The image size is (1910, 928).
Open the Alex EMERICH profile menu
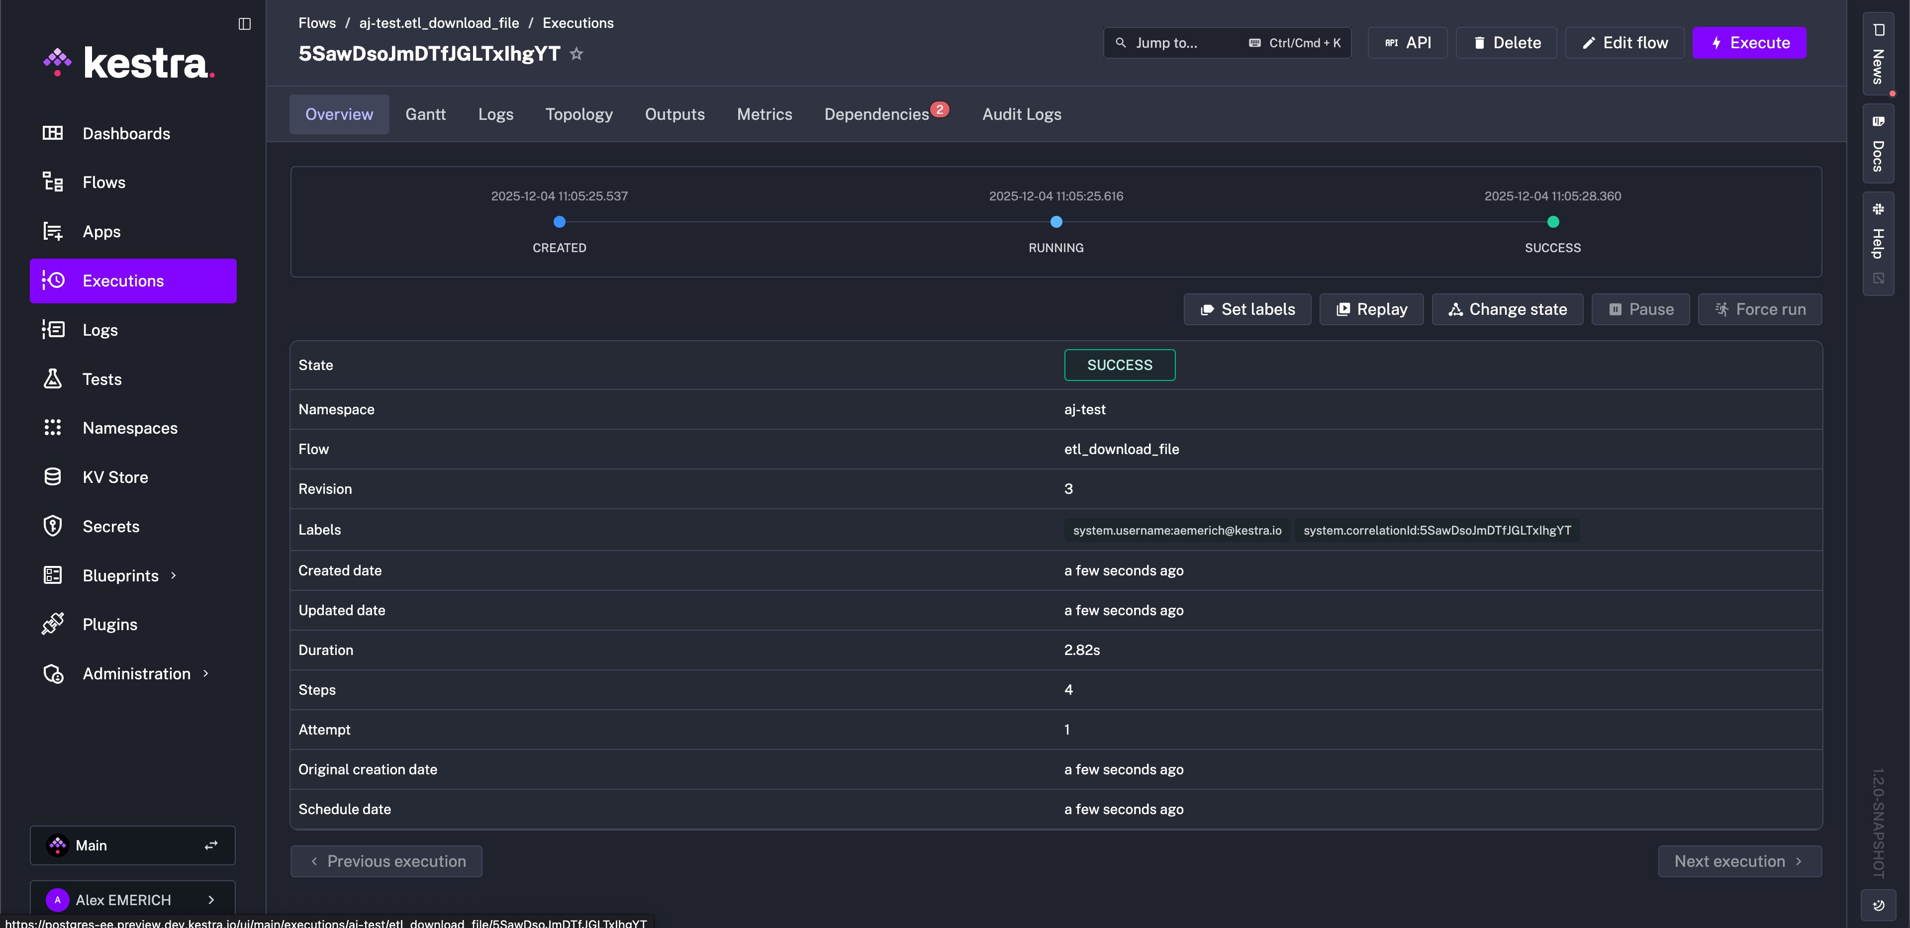(133, 899)
